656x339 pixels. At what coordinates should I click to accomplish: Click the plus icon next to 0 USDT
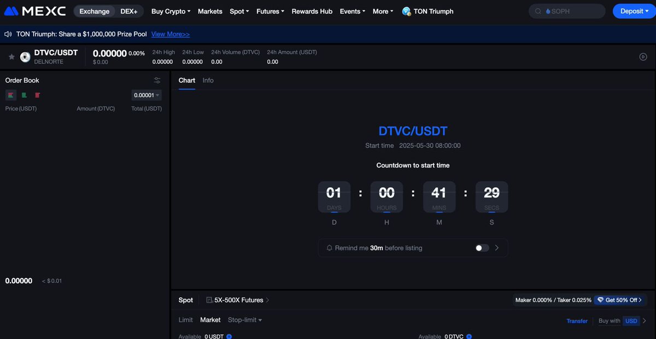[x=229, y=336]
